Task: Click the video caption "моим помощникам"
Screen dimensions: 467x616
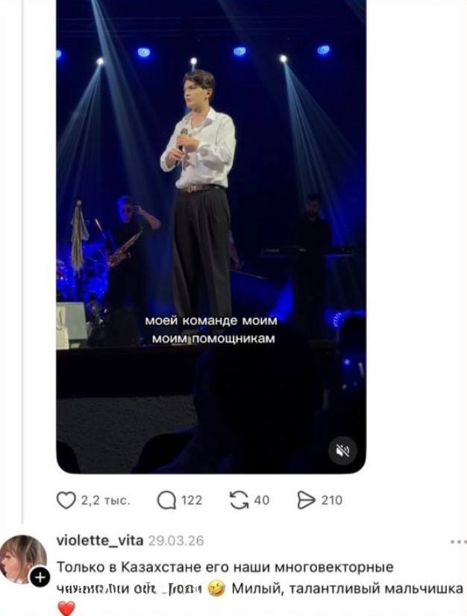Action: [x=210, y=339]
